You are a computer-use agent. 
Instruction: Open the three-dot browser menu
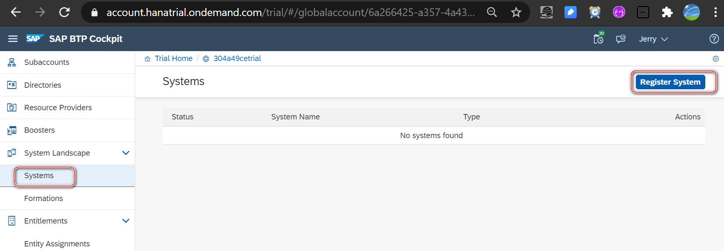pos(715,12)
